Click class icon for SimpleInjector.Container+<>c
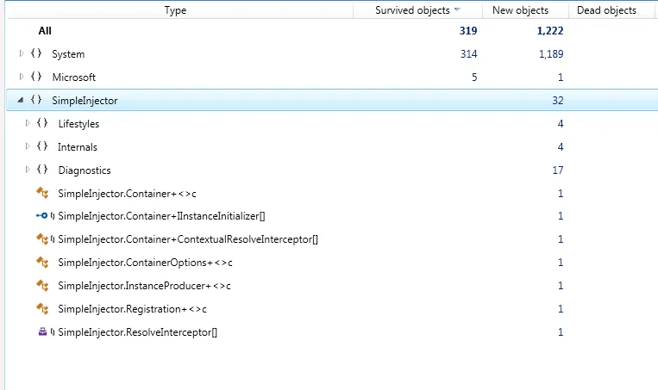The image size is (658, 390). [42, 193]
